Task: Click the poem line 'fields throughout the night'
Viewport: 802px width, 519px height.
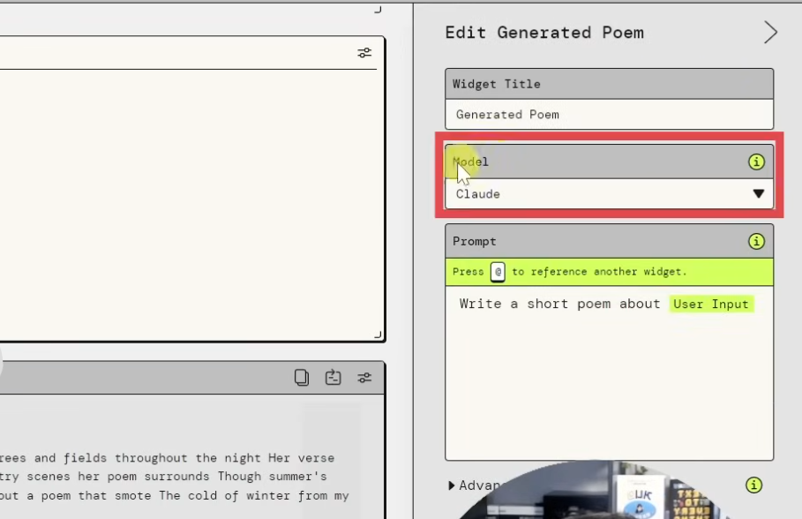Action: (x=162, y=458)
